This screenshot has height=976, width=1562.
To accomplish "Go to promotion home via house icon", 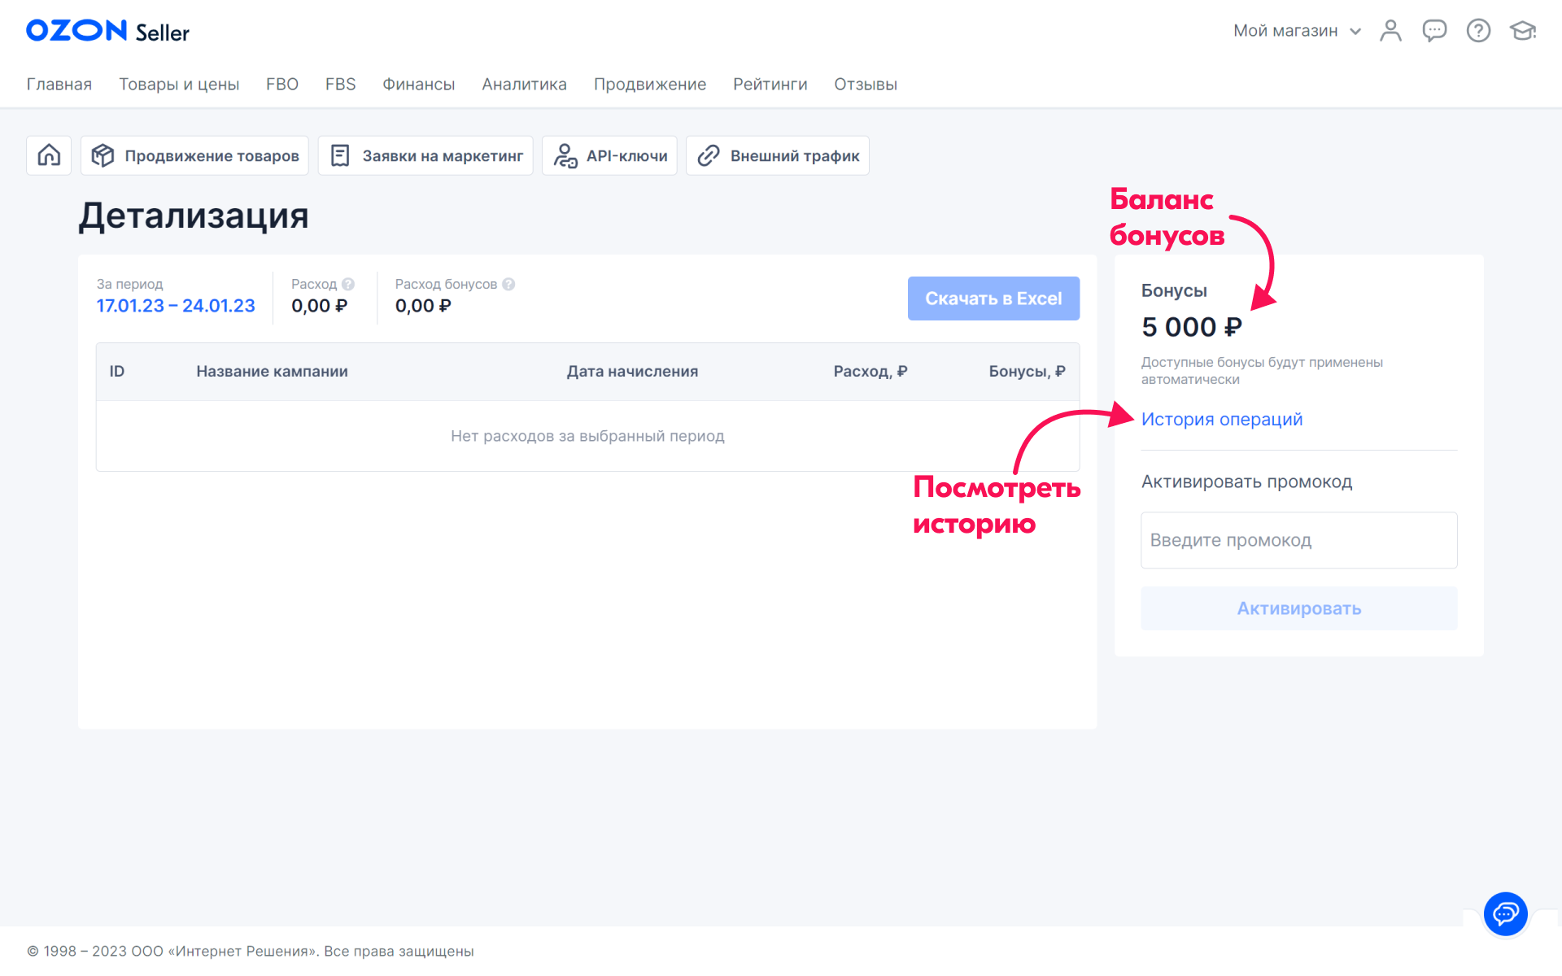I will (49, 155).
